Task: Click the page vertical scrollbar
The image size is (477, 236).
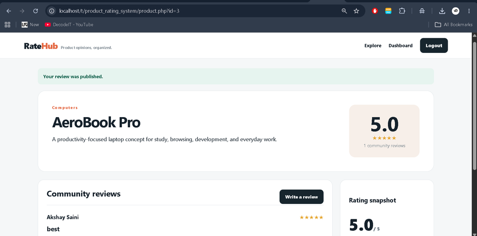Action: (x=474, y=105)
